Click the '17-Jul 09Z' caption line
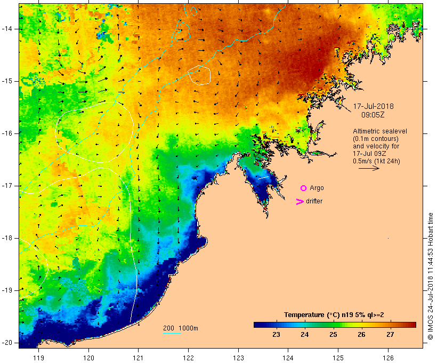This screenshot has width=437, height=363. click(369, 154)
